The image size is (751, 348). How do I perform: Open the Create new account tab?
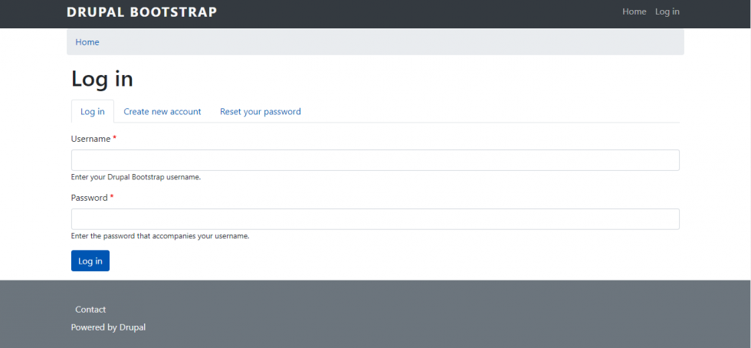tap(162, 112)
